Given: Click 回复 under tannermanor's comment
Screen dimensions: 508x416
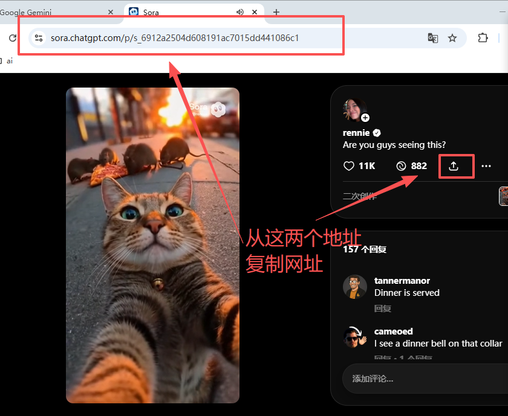Looking at the screenshot, I should click(383, 309).
